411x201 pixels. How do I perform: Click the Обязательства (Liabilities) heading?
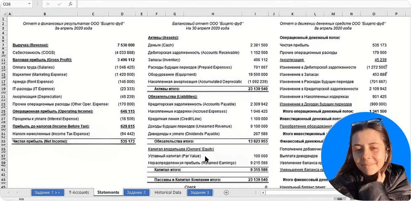[172, 96]
